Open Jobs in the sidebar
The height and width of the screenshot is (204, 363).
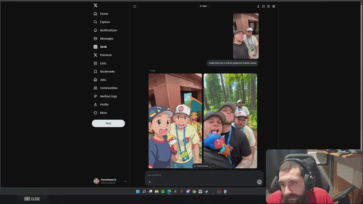pyautogui.click(x=100, y=80)
